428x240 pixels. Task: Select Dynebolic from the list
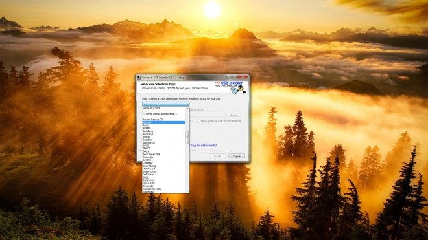[148, 186]
